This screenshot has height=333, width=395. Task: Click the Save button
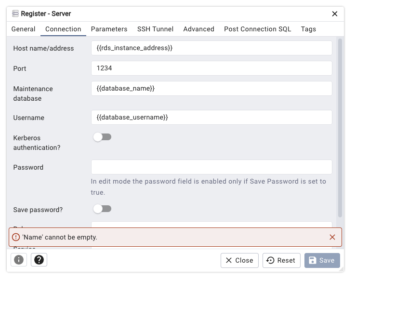[x=322, y=260]
